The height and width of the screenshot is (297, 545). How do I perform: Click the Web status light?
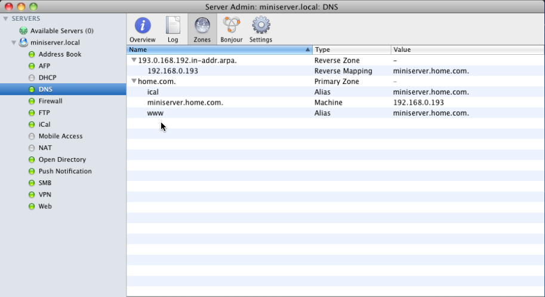pos(32,206)
